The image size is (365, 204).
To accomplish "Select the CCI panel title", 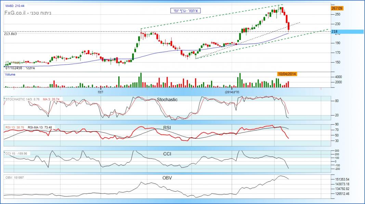I will click(x=167, y=154).
